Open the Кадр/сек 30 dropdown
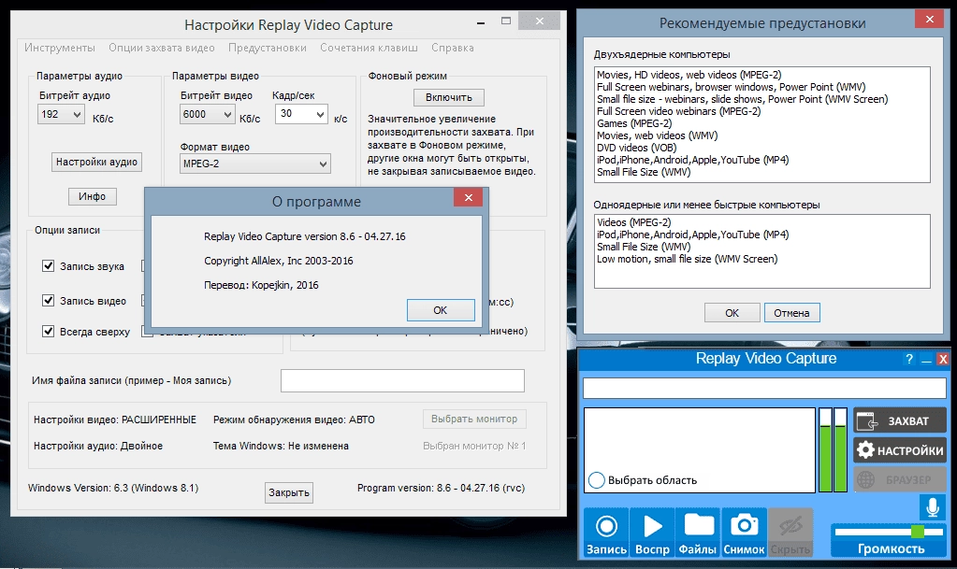The image size is (957, 569). pyautogui.click(x=301, y=114)
